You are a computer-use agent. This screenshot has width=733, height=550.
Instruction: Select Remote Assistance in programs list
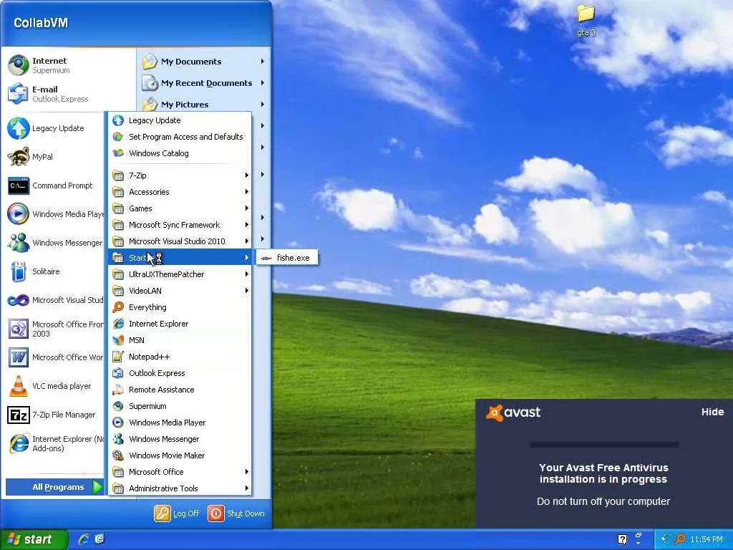click(180, 390)
